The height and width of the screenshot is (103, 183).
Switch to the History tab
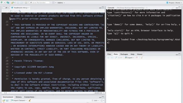click(x=19, y=97)
